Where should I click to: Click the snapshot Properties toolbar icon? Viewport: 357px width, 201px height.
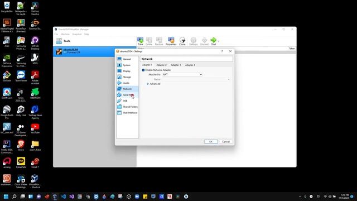[x=171, y=41]
